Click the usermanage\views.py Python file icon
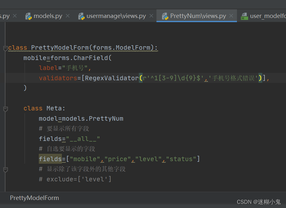The image size is (286, 208). 81,16
